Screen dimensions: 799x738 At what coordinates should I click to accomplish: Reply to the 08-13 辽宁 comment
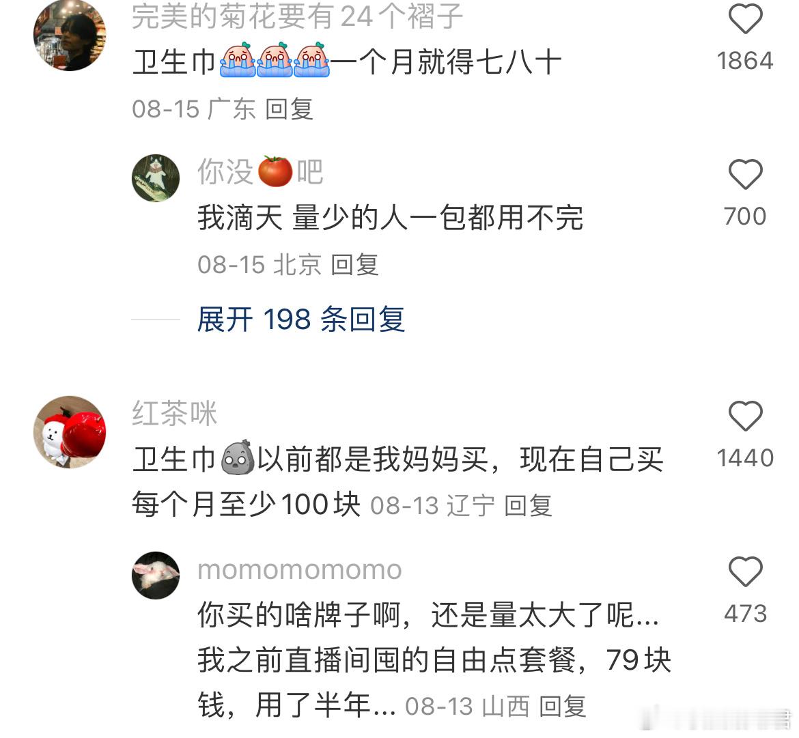pyautogui.click(x=528, y=506)
